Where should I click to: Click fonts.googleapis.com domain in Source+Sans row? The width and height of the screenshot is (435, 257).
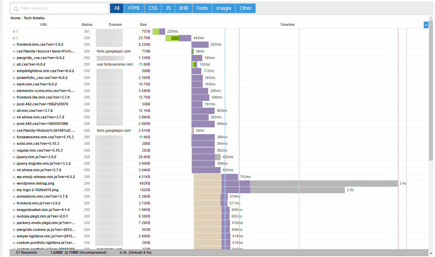114,51
